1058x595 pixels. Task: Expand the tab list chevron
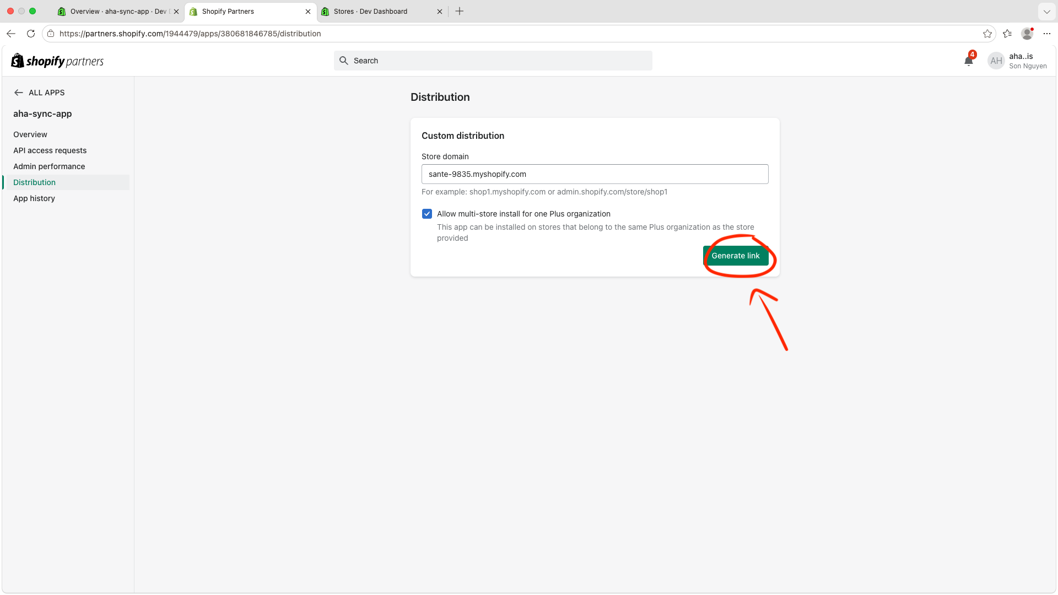(x=1046, y=11)
